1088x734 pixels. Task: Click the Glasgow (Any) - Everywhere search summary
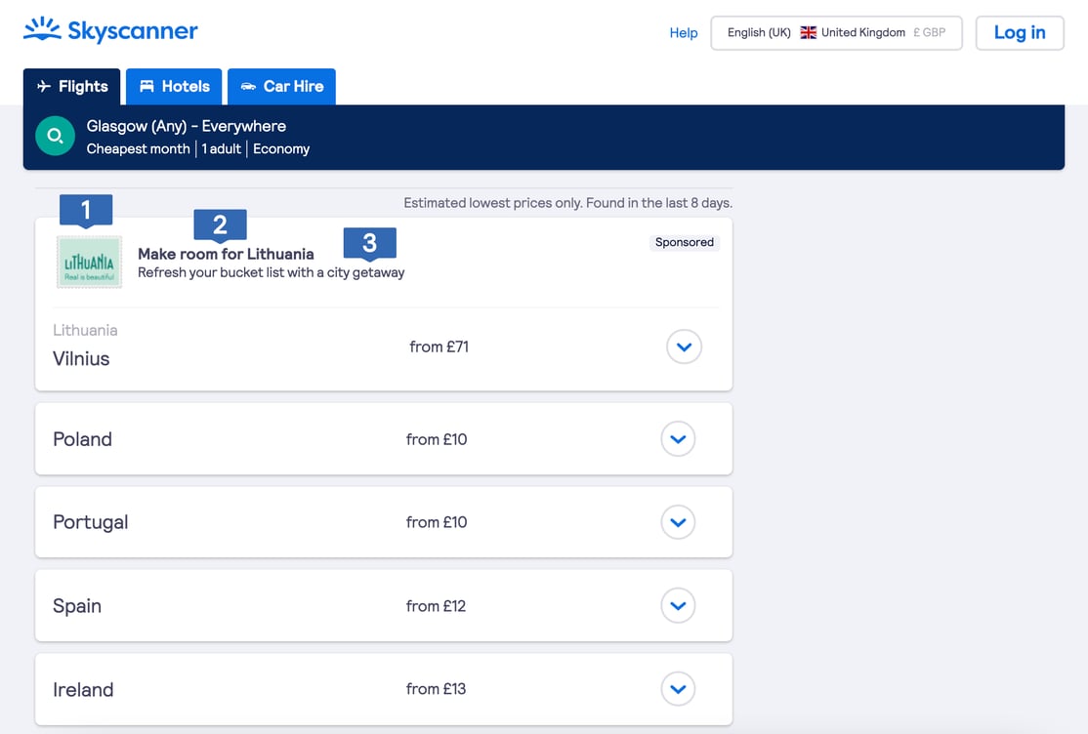[186, 126]
